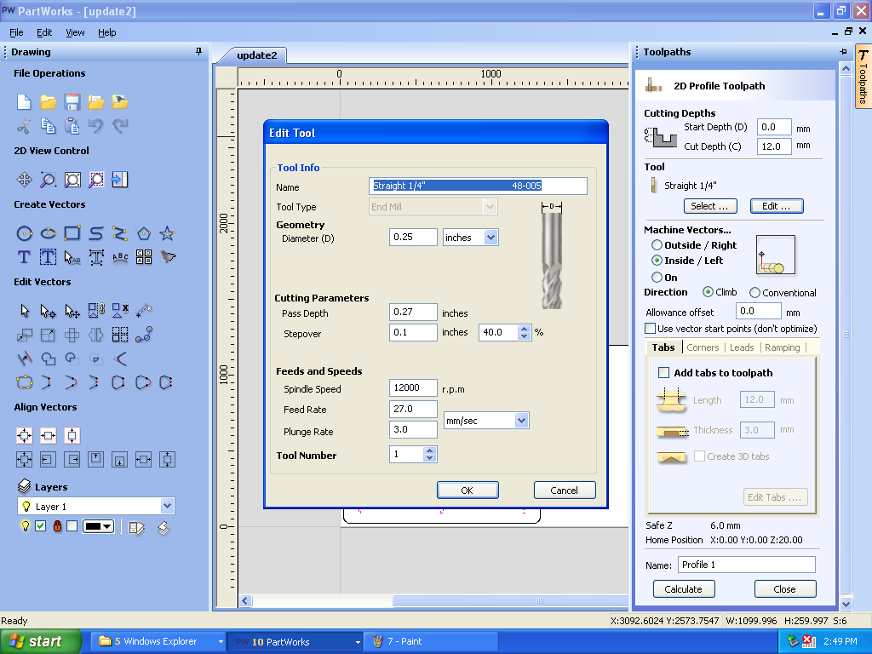Click the Cut scissors icon
Image resolution: width=872 pixels, height=654 pixels.
pos(24,126)
